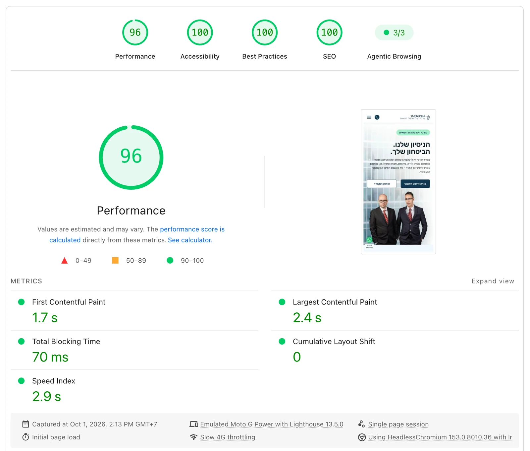Select the SEO 100 score gauge
Image resolution: width=530 pixels, height=451 pixels.
click(x=329, y=32)
